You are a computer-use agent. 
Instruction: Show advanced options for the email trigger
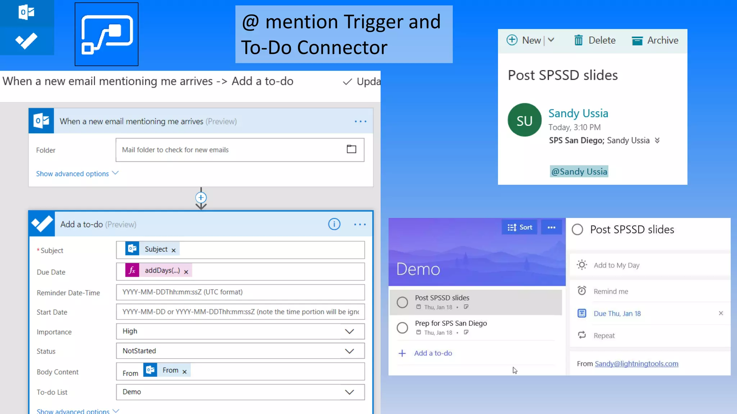point(77,174)
